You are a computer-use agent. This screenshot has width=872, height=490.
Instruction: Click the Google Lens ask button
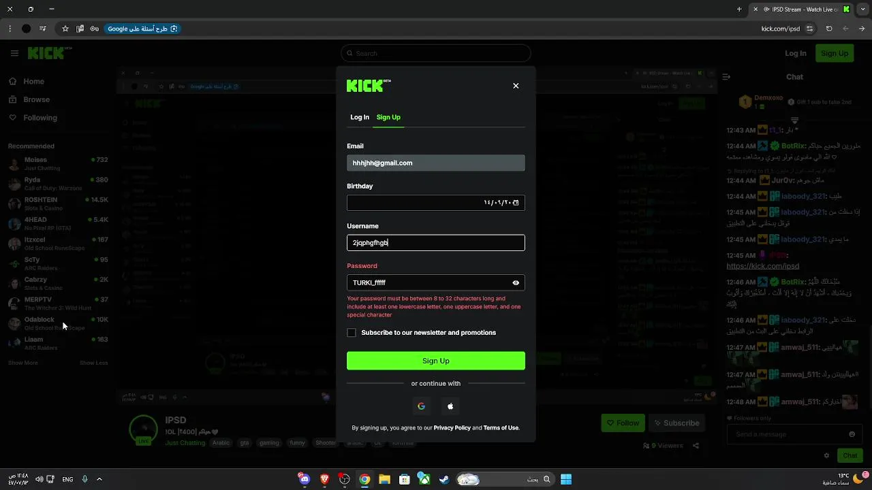pos(142,29)
